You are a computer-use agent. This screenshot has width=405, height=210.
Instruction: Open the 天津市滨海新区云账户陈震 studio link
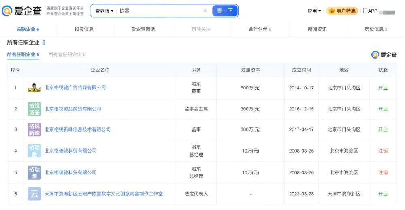(x=104, y=194)
